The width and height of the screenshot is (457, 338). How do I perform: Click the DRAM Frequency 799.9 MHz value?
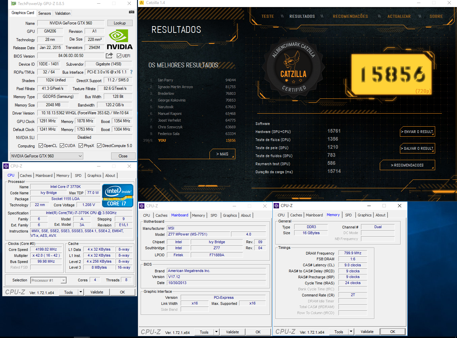pyautogui.click(x=353, y=253)
